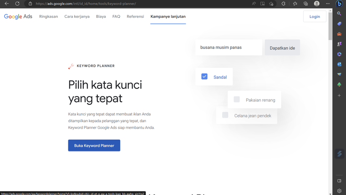This screenshot has width=346, height=195.
Task: Select the Kampanye lanjutan tab
Action: click(x=168, y=16)
